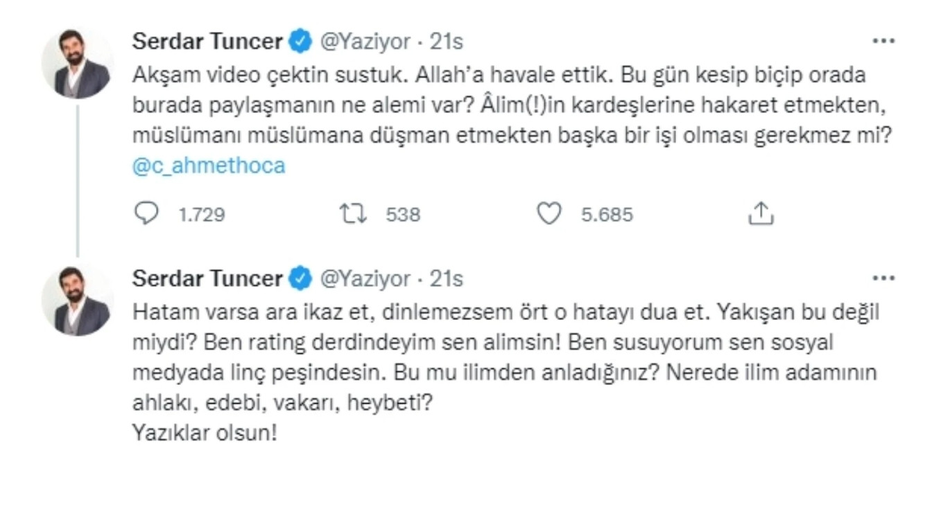Click the 21s timestamp on the second tweet

(x=447, y=279)
